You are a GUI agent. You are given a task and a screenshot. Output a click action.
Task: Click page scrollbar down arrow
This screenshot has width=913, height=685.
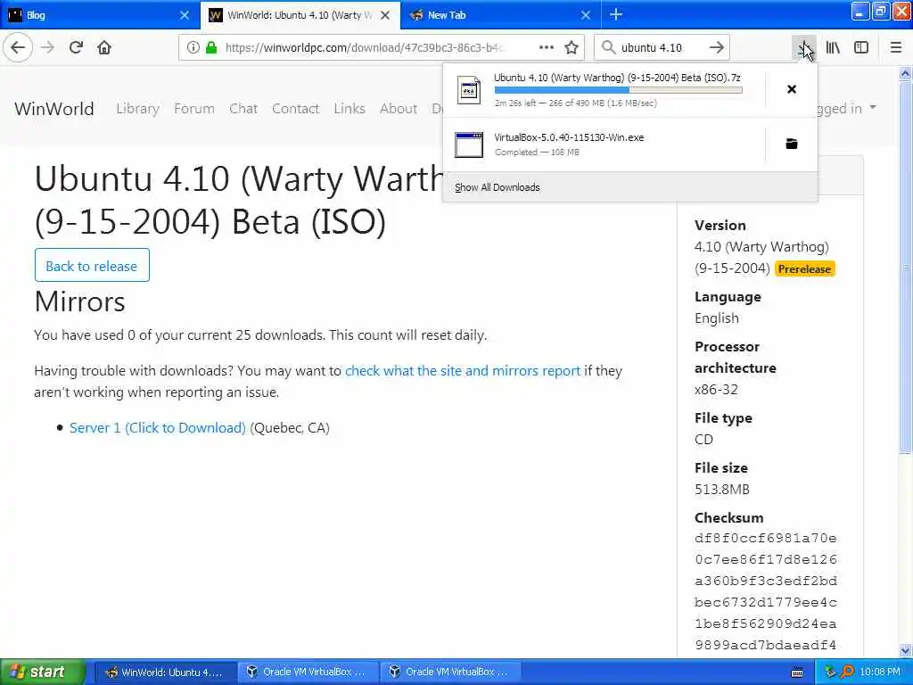[x=906, y=650]
